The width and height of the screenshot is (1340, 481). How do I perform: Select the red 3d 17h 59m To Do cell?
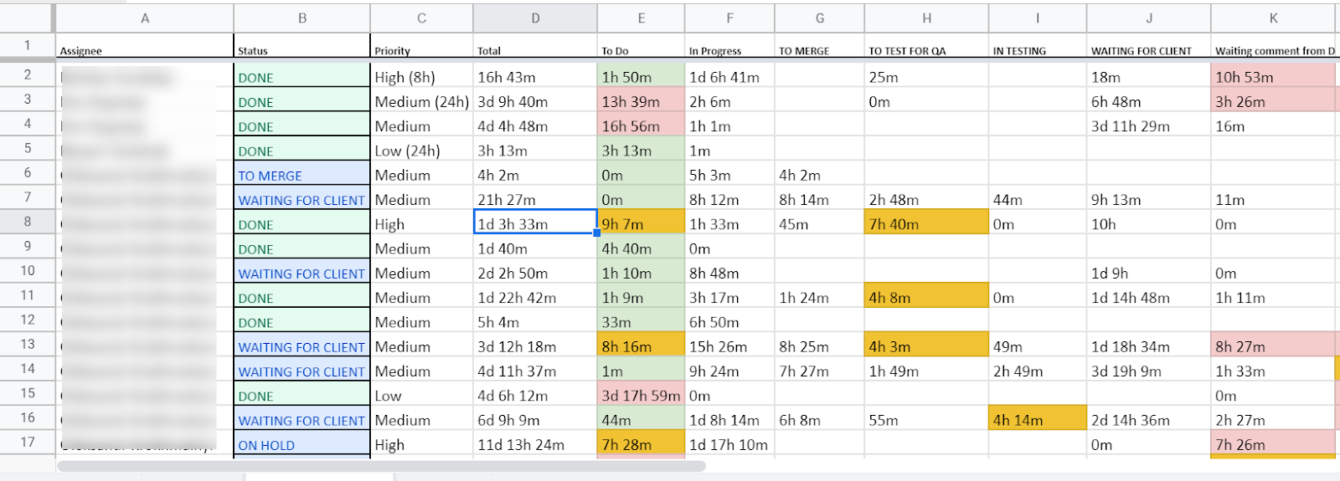pos(641,396)
